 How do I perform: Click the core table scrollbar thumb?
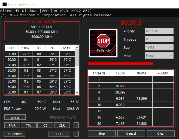(77, 58)
